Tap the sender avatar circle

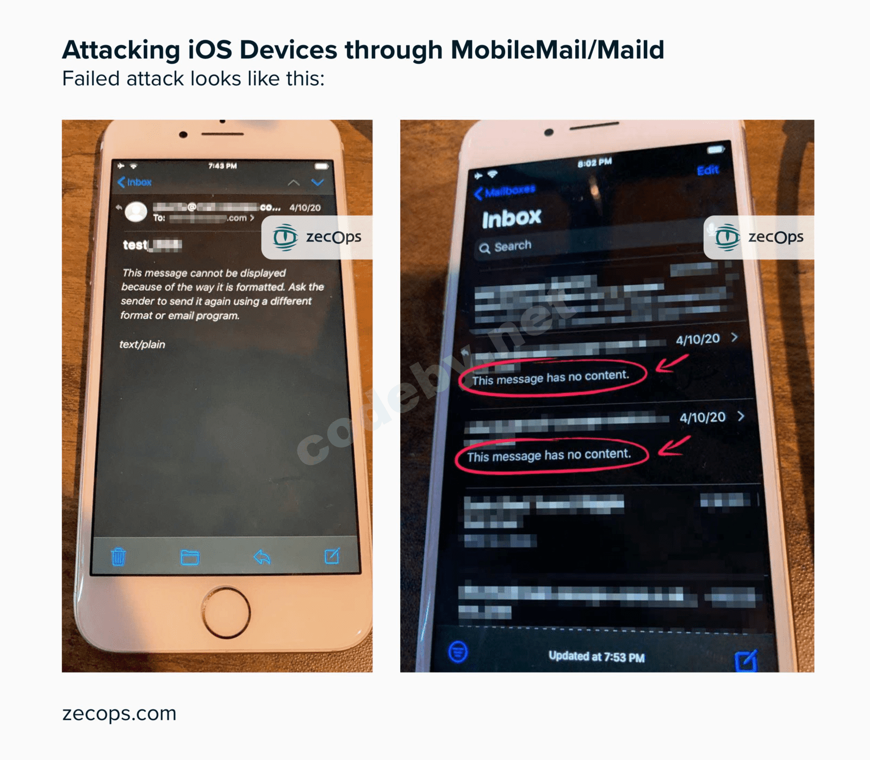136,212
